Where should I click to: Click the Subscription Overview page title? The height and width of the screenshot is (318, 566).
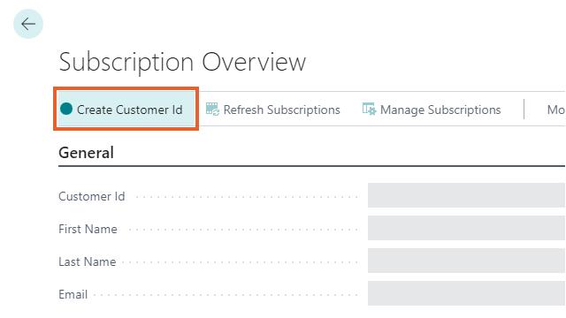tap(182, 62)
